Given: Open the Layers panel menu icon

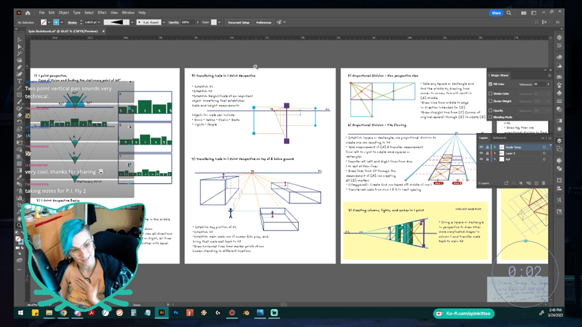Looking at the screenshot, I should (x=550, y=138).
